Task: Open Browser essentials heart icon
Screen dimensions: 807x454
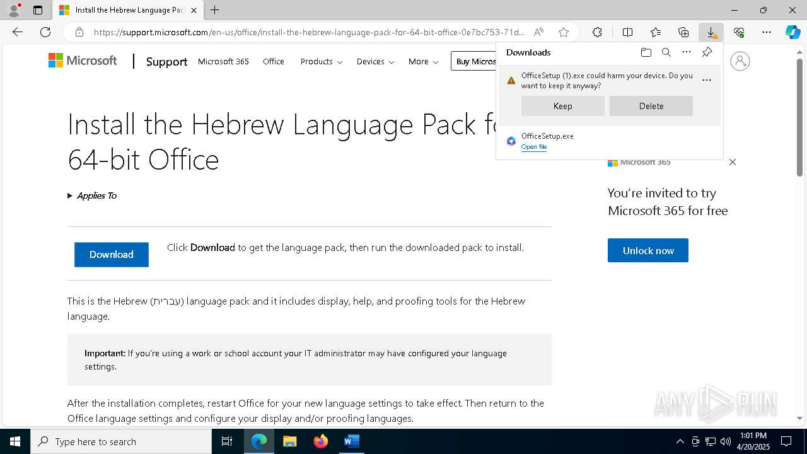Action: click(x=739, y=32)
